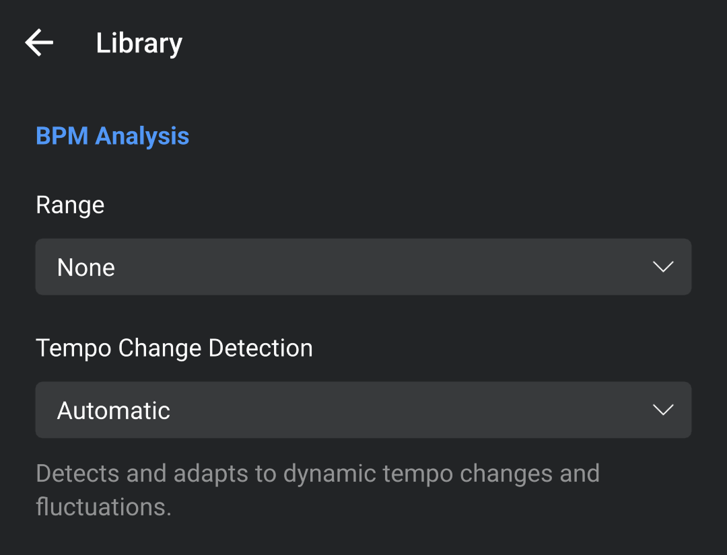Image resolution: width=727 pixels, height=555 pixels.
Task: Click the Library page title
Action: [139, 43]
